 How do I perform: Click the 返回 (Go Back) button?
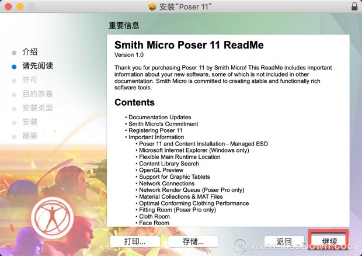tap(284, 241)
